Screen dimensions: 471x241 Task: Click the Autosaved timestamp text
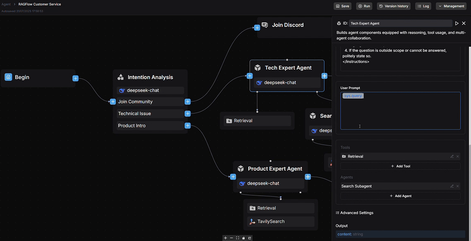click(x=22, y=11)
